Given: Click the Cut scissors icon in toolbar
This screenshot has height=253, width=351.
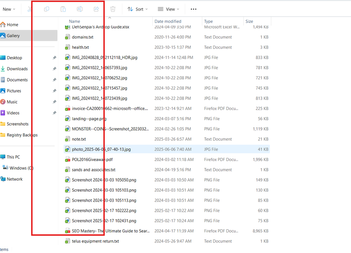Looking at the screenshot, I should click(x=29, y=9).
